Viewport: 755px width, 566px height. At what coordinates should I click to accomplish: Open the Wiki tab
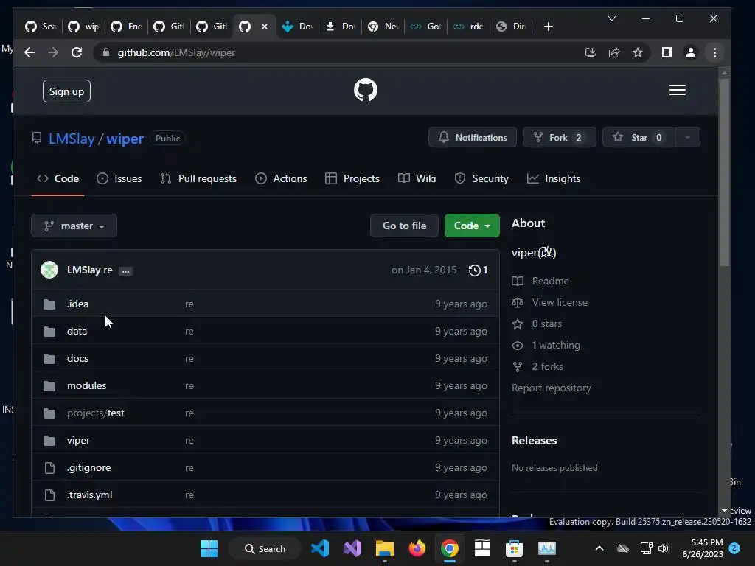coord(417,178)
